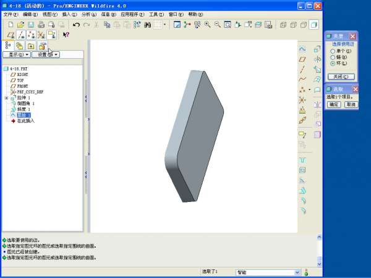This screenshot has height=278, width=371.
Task: Copy the selection using the copy icon
Action: pyautogui.click(x=107, y=24)
